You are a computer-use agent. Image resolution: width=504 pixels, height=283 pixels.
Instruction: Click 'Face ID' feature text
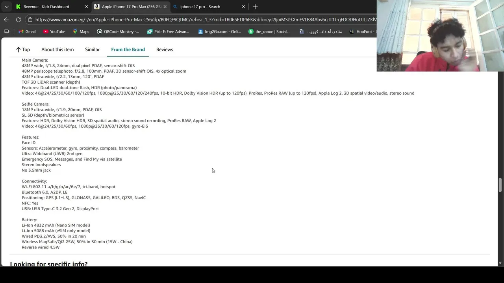tap(29, 143)
